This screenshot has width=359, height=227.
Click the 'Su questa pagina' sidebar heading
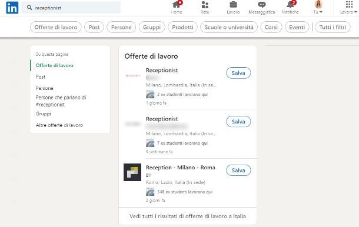(x=52, y=55)
